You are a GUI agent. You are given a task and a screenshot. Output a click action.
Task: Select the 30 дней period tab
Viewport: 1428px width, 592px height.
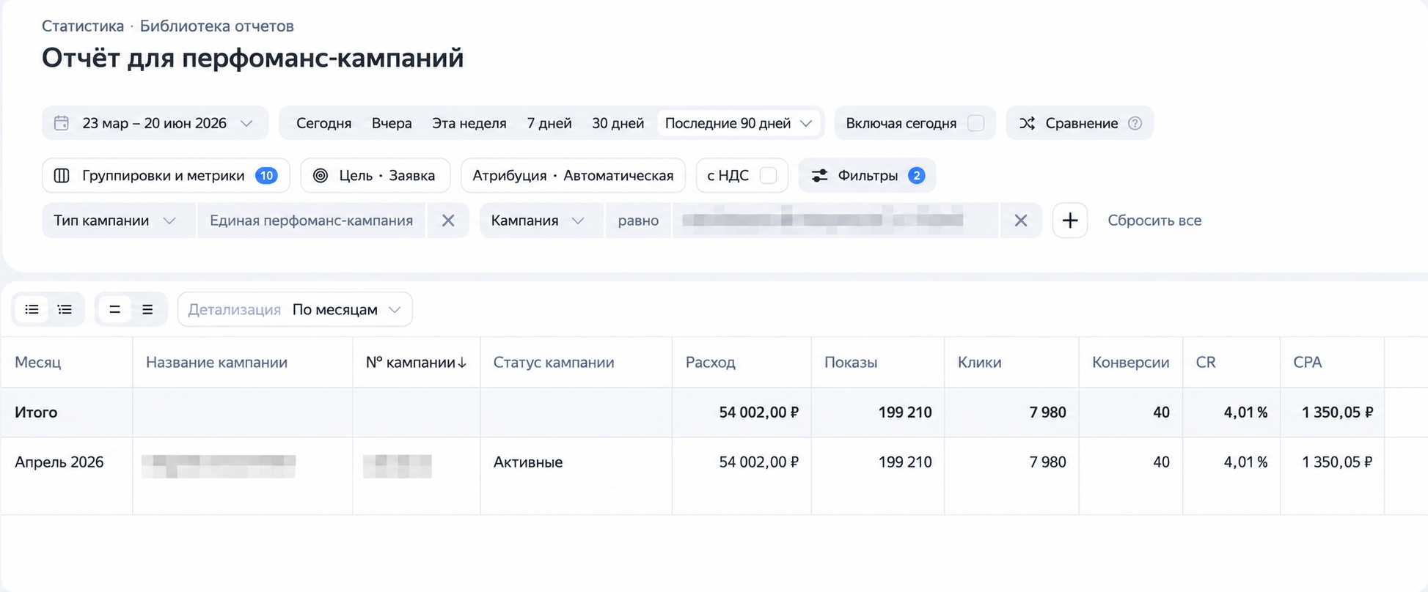tap(618, 123)
